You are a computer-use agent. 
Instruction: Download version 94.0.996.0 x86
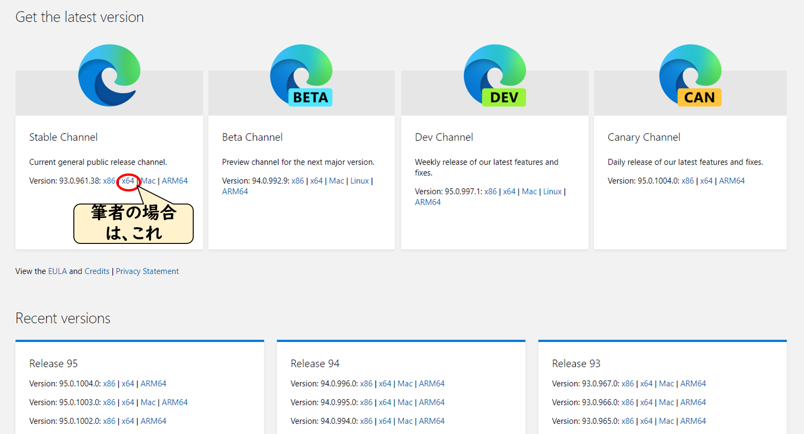(366, 383)
